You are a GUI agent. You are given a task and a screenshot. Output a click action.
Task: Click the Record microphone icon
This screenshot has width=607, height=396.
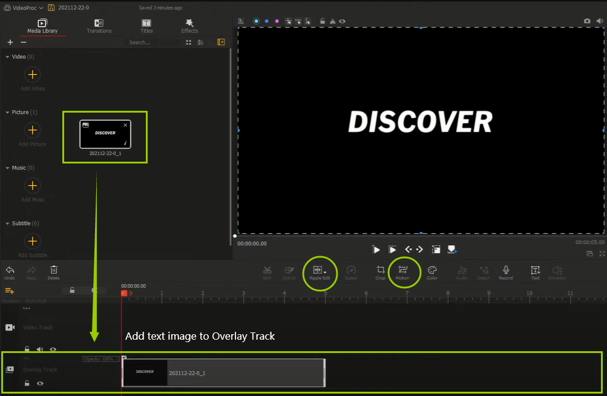[505, 271]
